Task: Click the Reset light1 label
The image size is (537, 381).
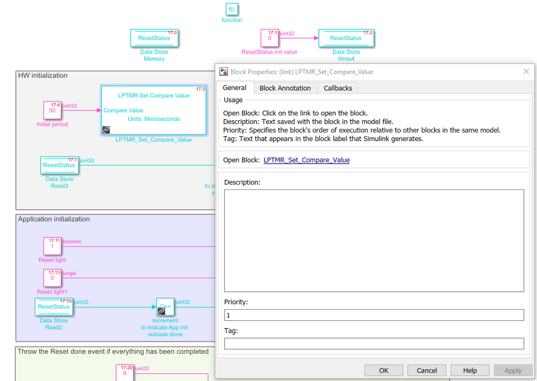Action: 52,292
